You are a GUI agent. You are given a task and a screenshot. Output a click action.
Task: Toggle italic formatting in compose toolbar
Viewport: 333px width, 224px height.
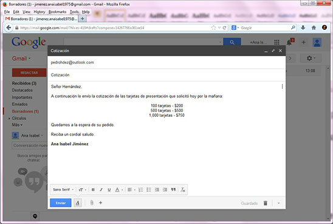coord(101,189)
